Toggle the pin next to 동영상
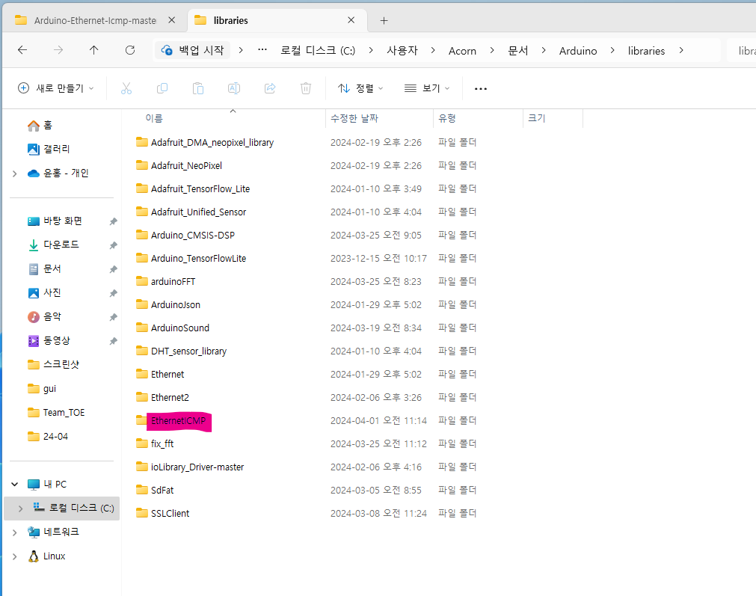This screenshot has height=596, width=756. (114, 341)
